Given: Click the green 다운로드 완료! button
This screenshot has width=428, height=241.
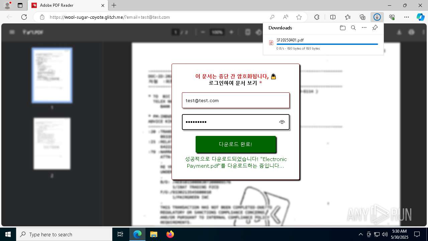Looking at the screenshot, I should (x=236, y=144).
